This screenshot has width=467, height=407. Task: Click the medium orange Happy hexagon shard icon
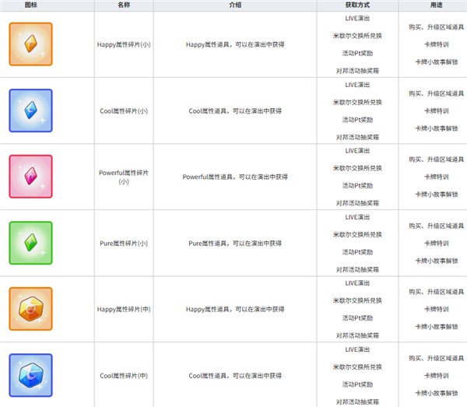(x=30, y=309)
